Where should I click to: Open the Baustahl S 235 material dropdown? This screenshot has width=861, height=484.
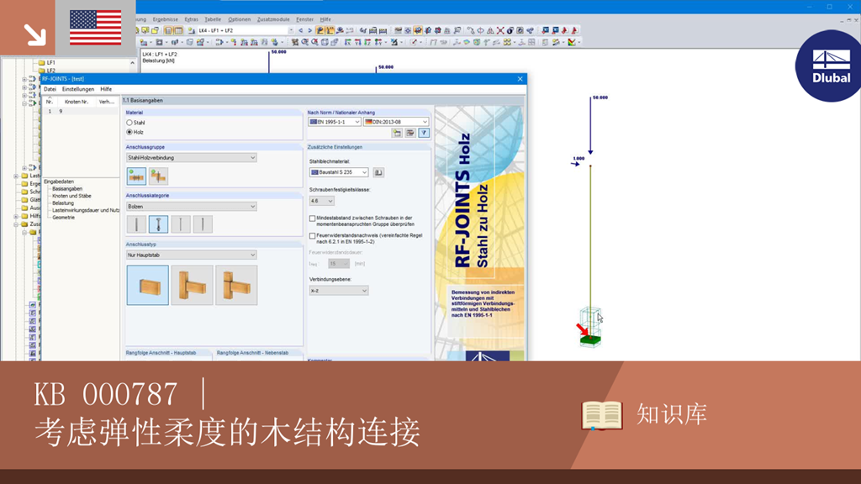338,172
